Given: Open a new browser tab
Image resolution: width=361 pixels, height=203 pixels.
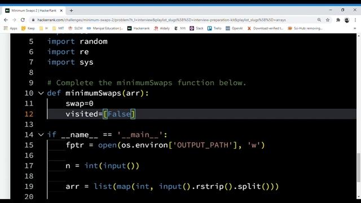Looking at the screenshot, I should tap(72, 11).
